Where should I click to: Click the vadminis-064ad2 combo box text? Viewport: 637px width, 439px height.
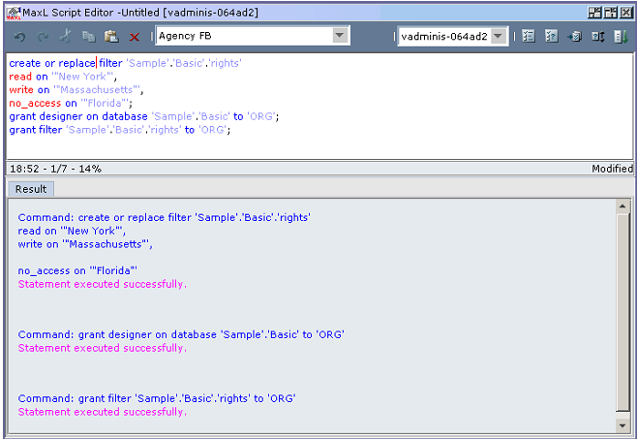(x=444, y=37)
